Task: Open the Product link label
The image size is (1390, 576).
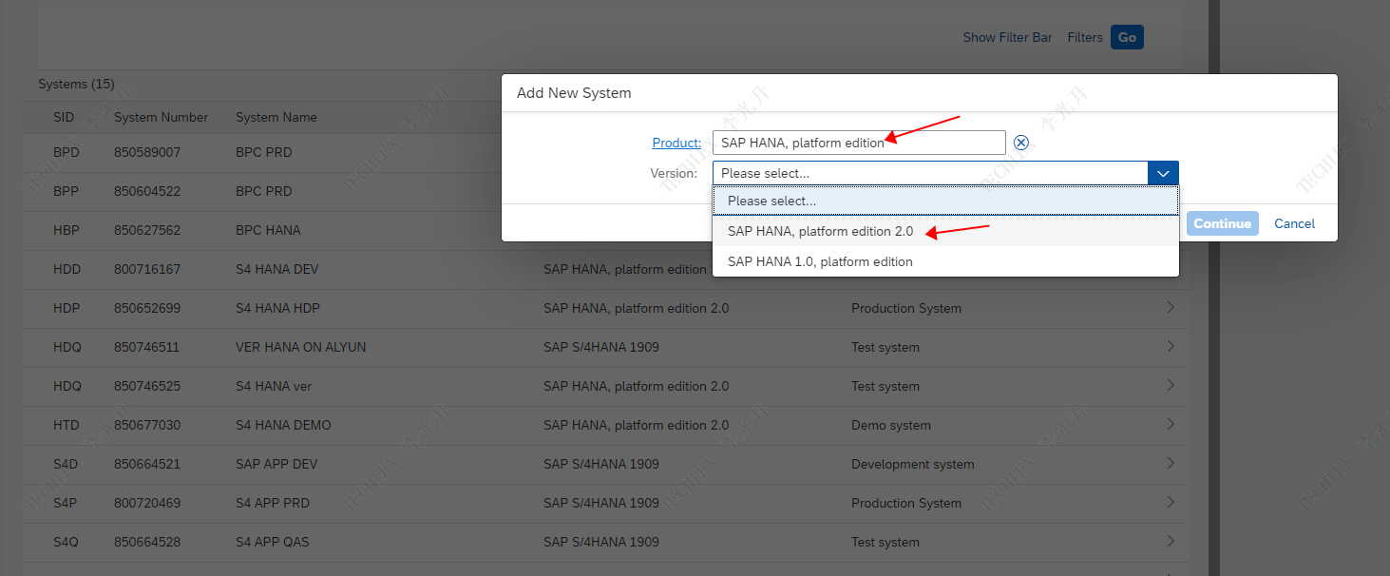Action: (676, 143)
